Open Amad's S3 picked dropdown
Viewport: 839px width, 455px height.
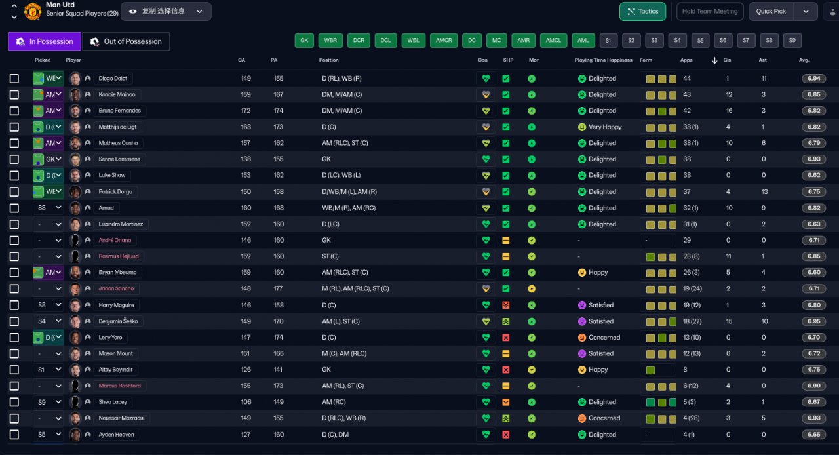[49, 208]
